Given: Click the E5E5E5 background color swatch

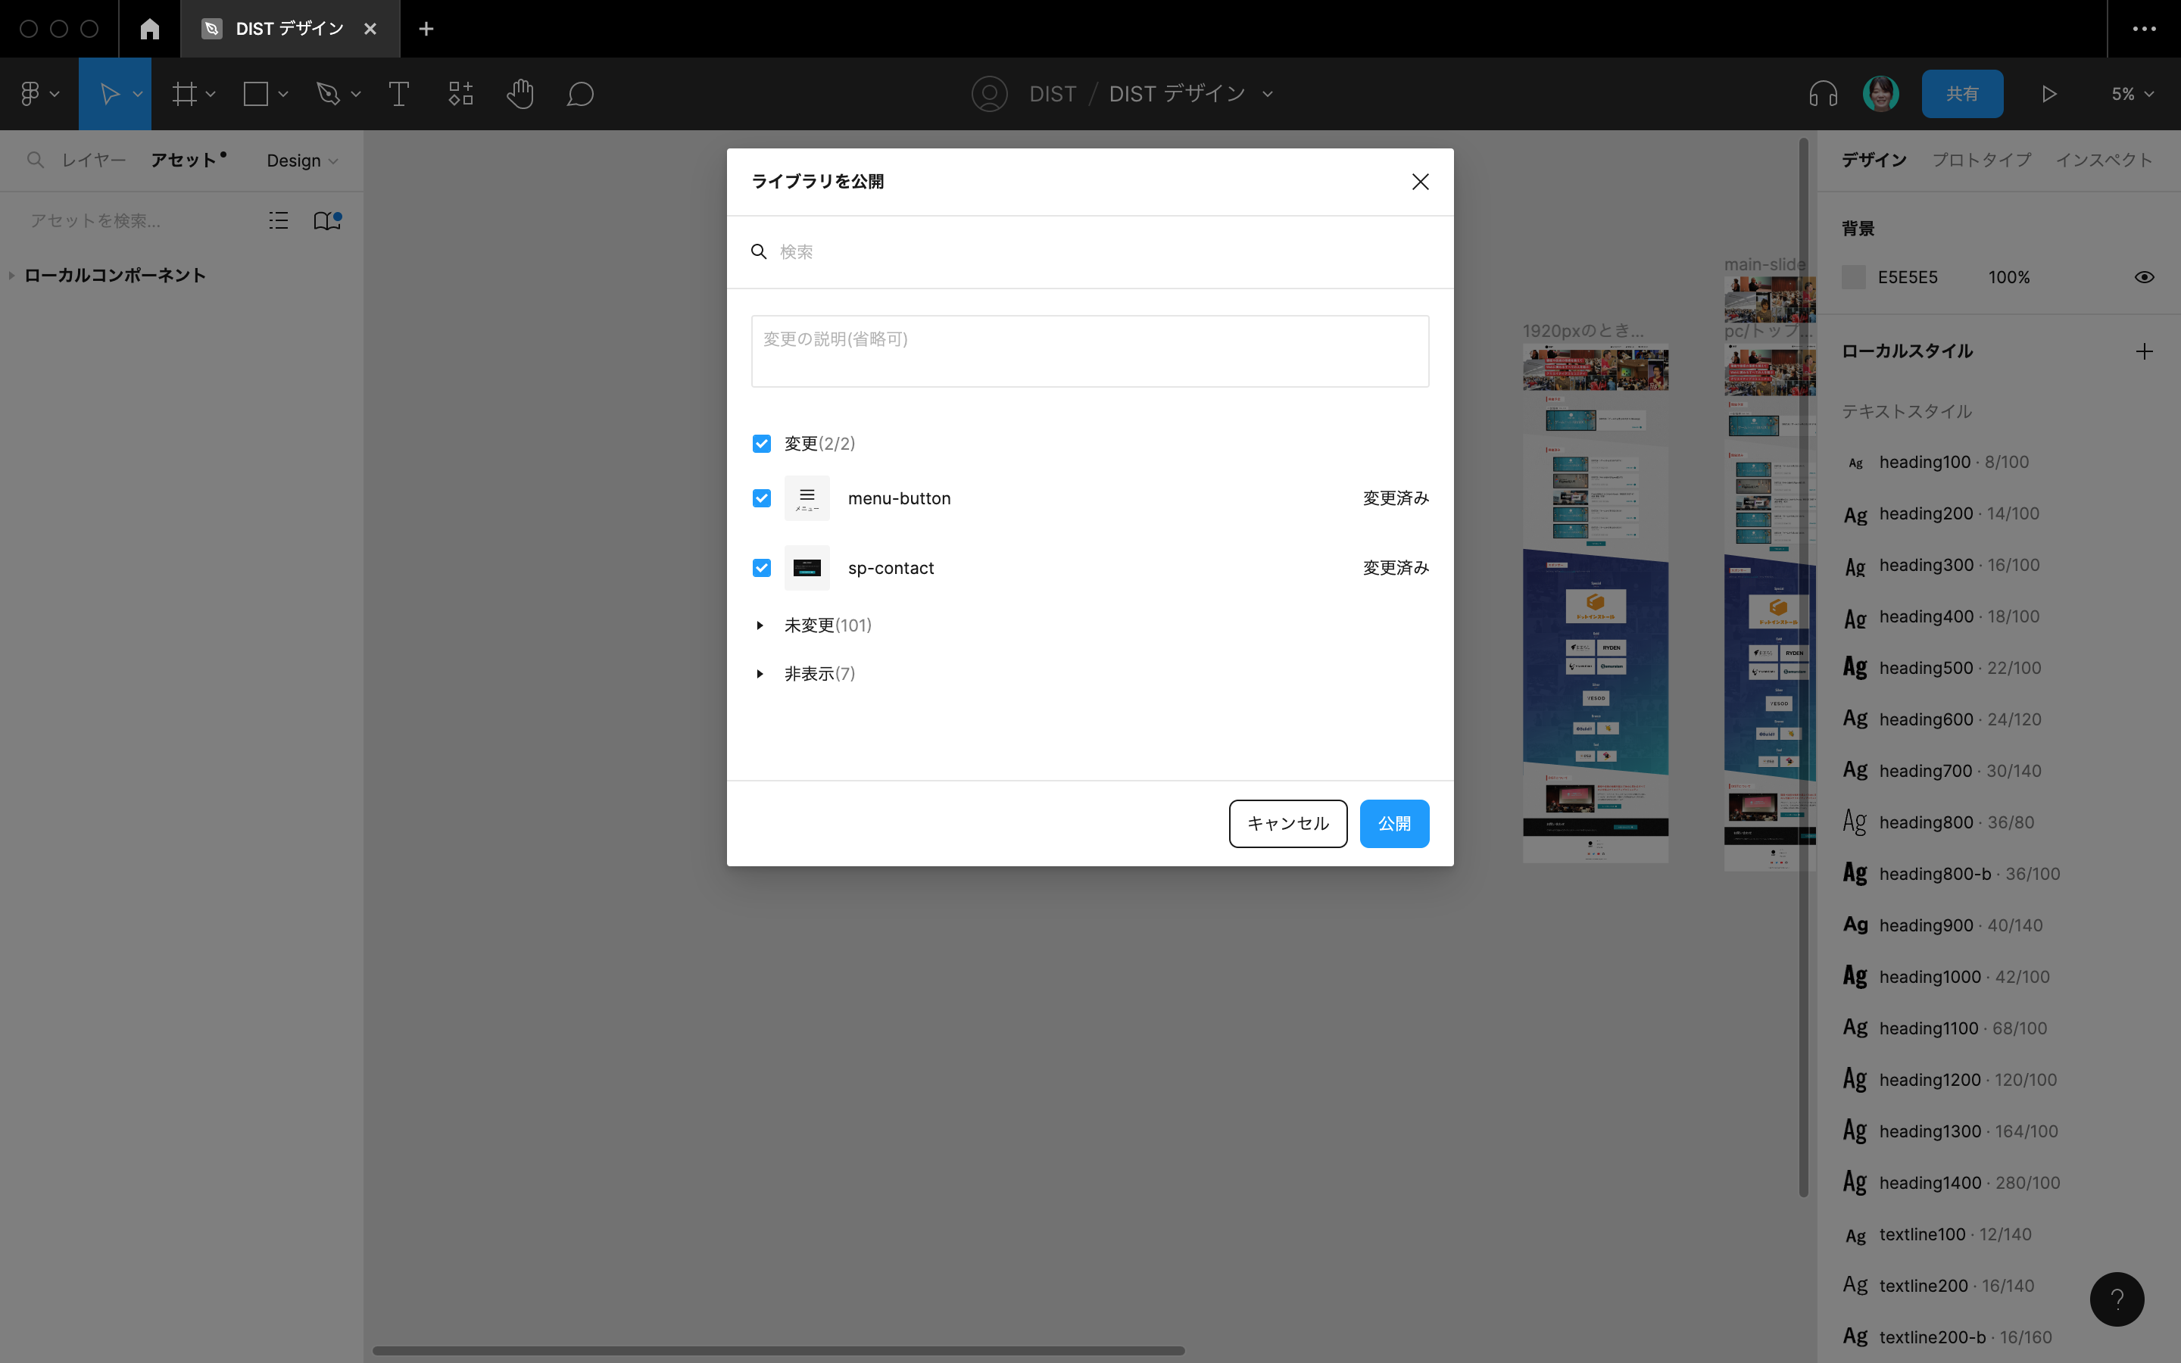Looking at the screenshot, I should pyautogui.click(x=1854, y=276).
